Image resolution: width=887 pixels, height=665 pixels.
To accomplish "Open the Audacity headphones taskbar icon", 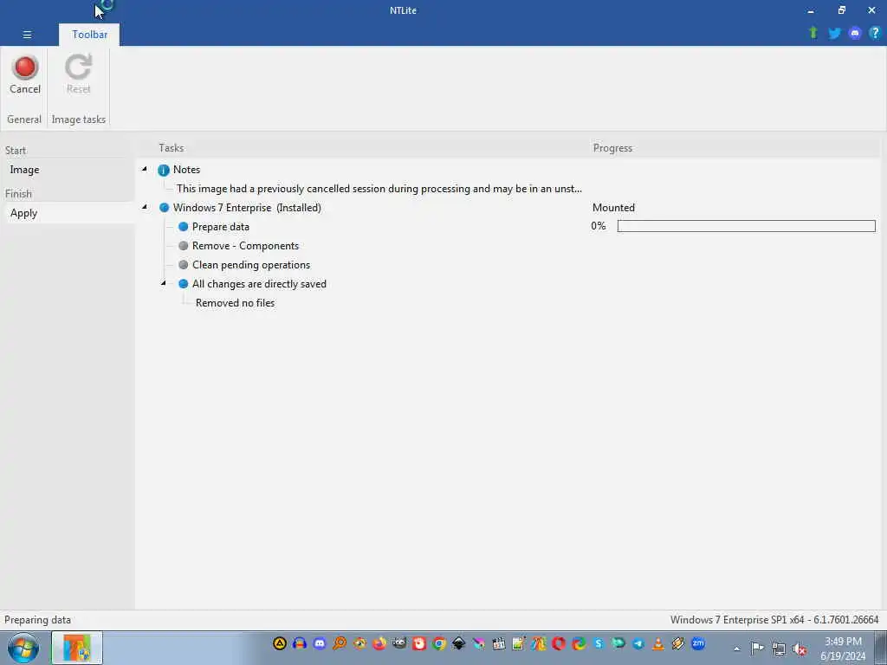I will click(300, 643).
